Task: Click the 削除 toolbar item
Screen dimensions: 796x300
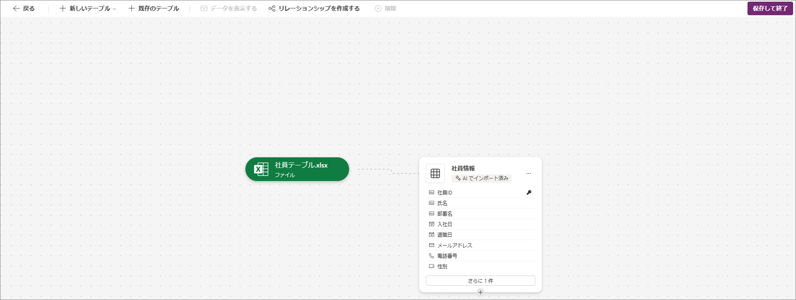Action: tap(386, 9)
